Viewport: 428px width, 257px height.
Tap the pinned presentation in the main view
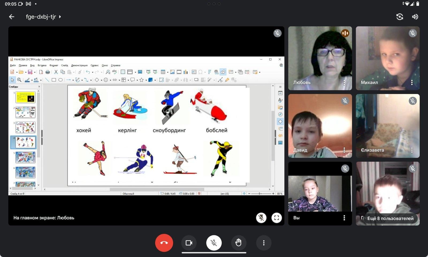tap(146, 126)
